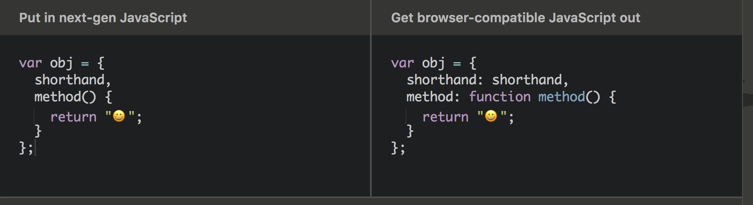
Task: Click the indented closing brace in the left editor
Action: coord(38,131)
